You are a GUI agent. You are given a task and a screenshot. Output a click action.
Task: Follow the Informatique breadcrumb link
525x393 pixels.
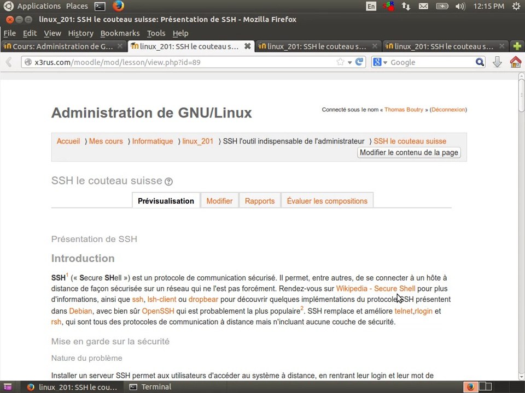tap(153, 141)
